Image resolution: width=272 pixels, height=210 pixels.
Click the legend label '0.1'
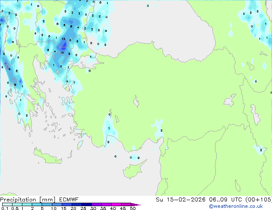(x=5, y=208)
